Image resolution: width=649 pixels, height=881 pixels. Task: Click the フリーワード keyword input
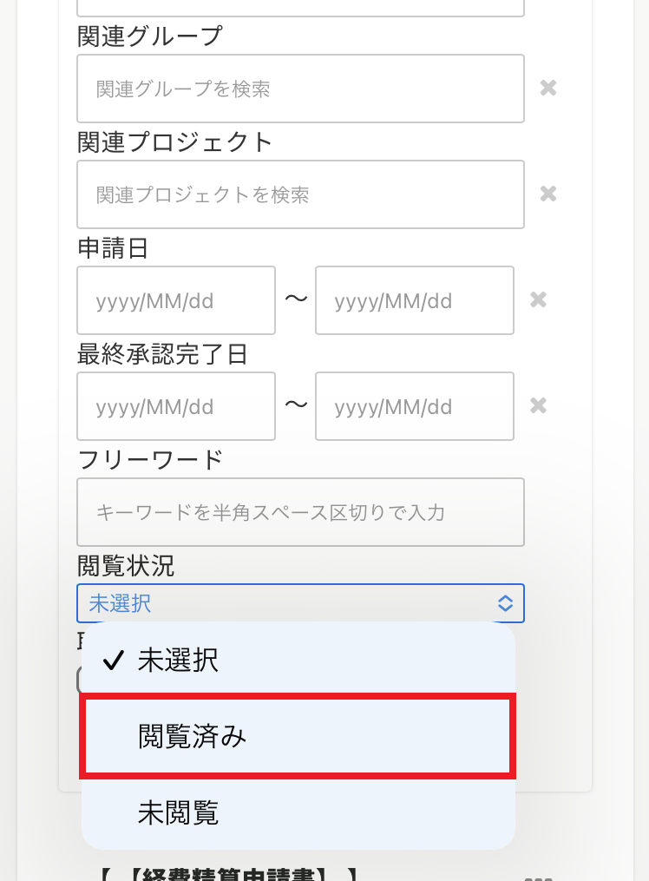pyautogui.click(x=300, y=512)
